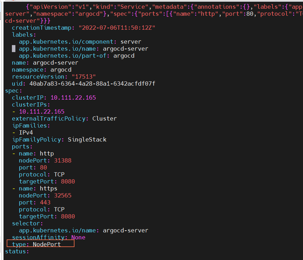The height and width of the screenshot is (260, 303).
Task: Click port name value 'http'
Action: tap(47, 154)
